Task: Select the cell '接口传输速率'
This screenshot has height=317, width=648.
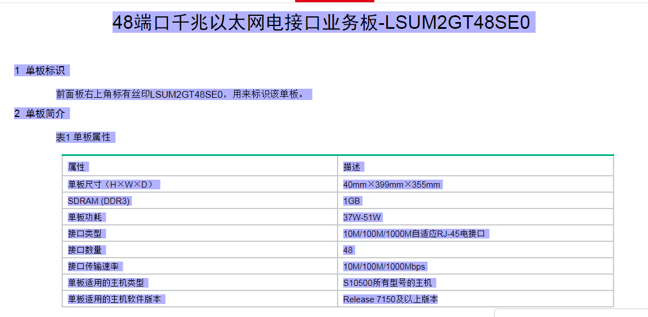Action: [x=93, y=267]
